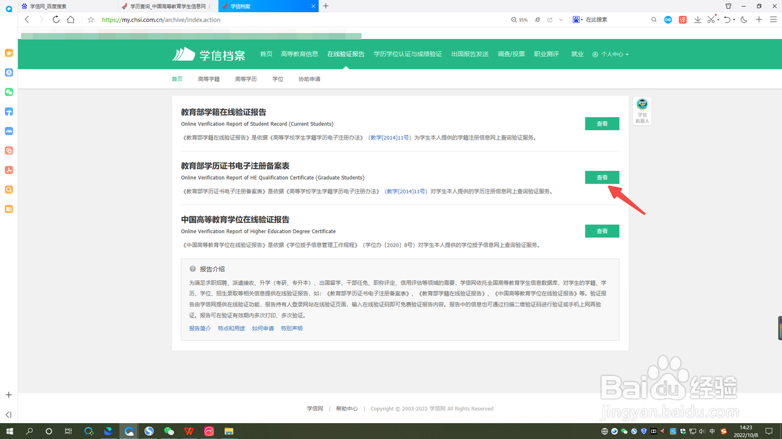The height and width of the screenshot is (439, 782).
Task: Click the speaker icon to adjust mute
Action: point(703,432)
